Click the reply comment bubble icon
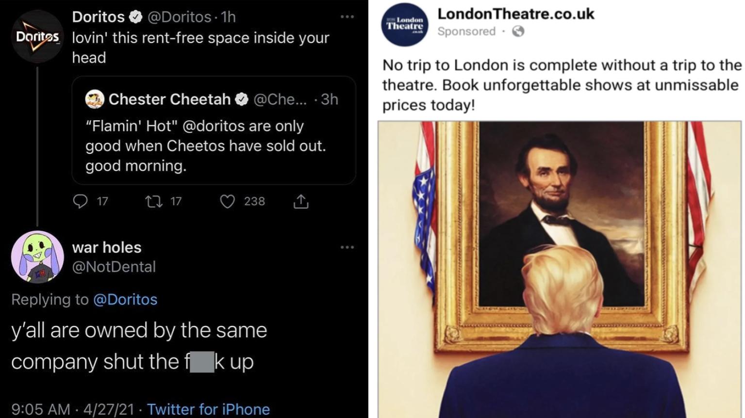The image size is (745, 418). pyautogui.click(x=80, y=201)
